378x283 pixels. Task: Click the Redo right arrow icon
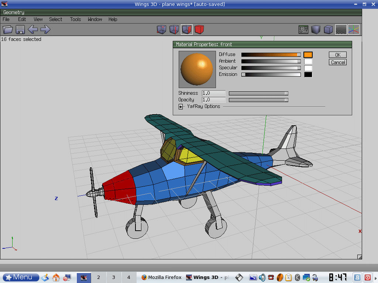point(45,29)
